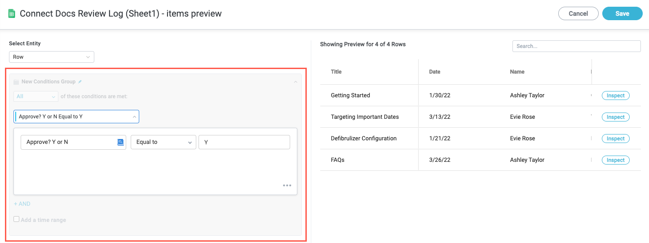Open the Select Entity Row dropdown

click(52, 57)
